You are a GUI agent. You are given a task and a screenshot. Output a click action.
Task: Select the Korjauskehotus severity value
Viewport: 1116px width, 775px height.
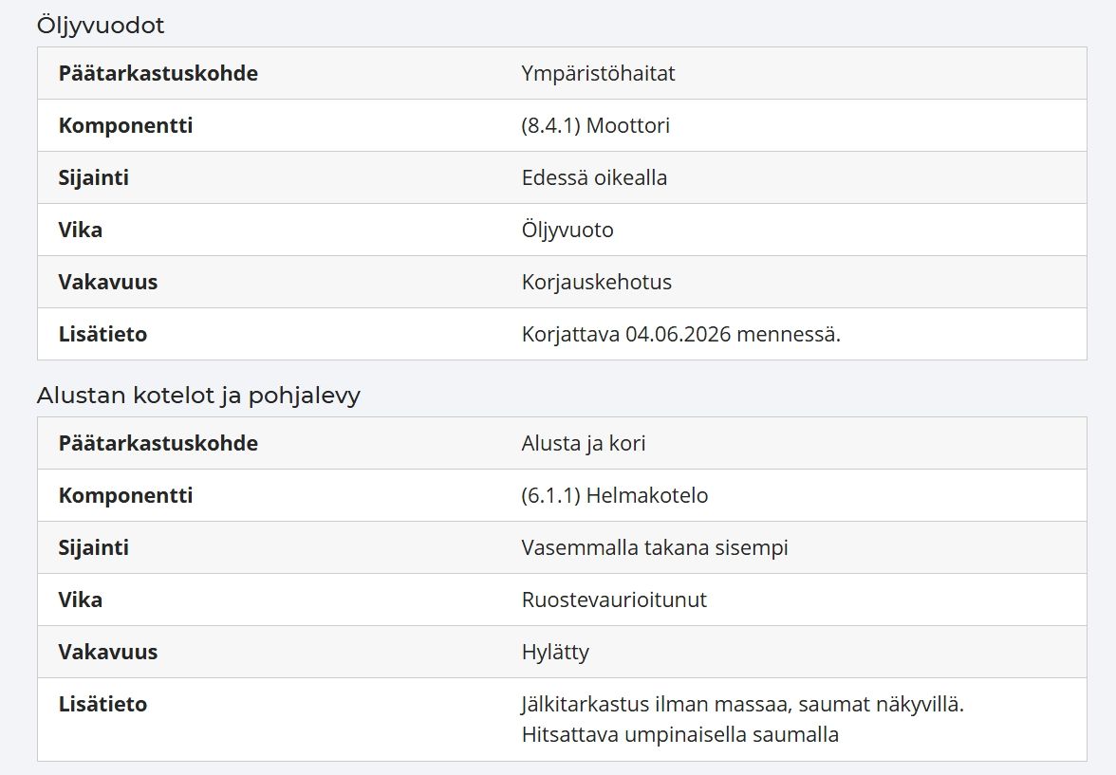click(596, 282)
